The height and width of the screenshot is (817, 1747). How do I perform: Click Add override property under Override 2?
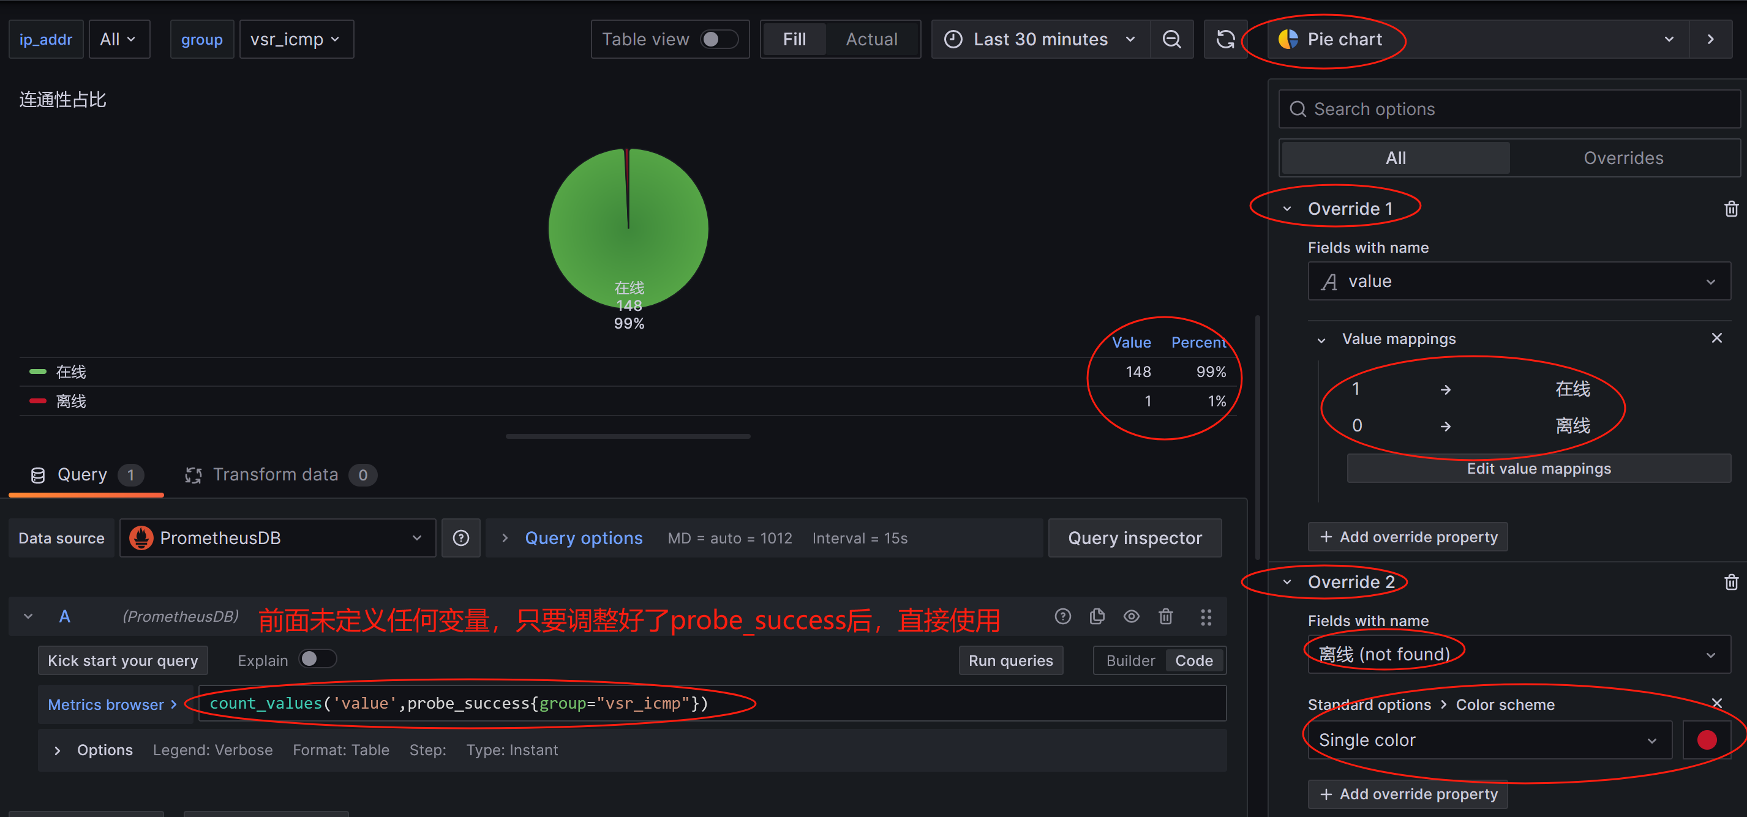click(x=1407, y=793)
